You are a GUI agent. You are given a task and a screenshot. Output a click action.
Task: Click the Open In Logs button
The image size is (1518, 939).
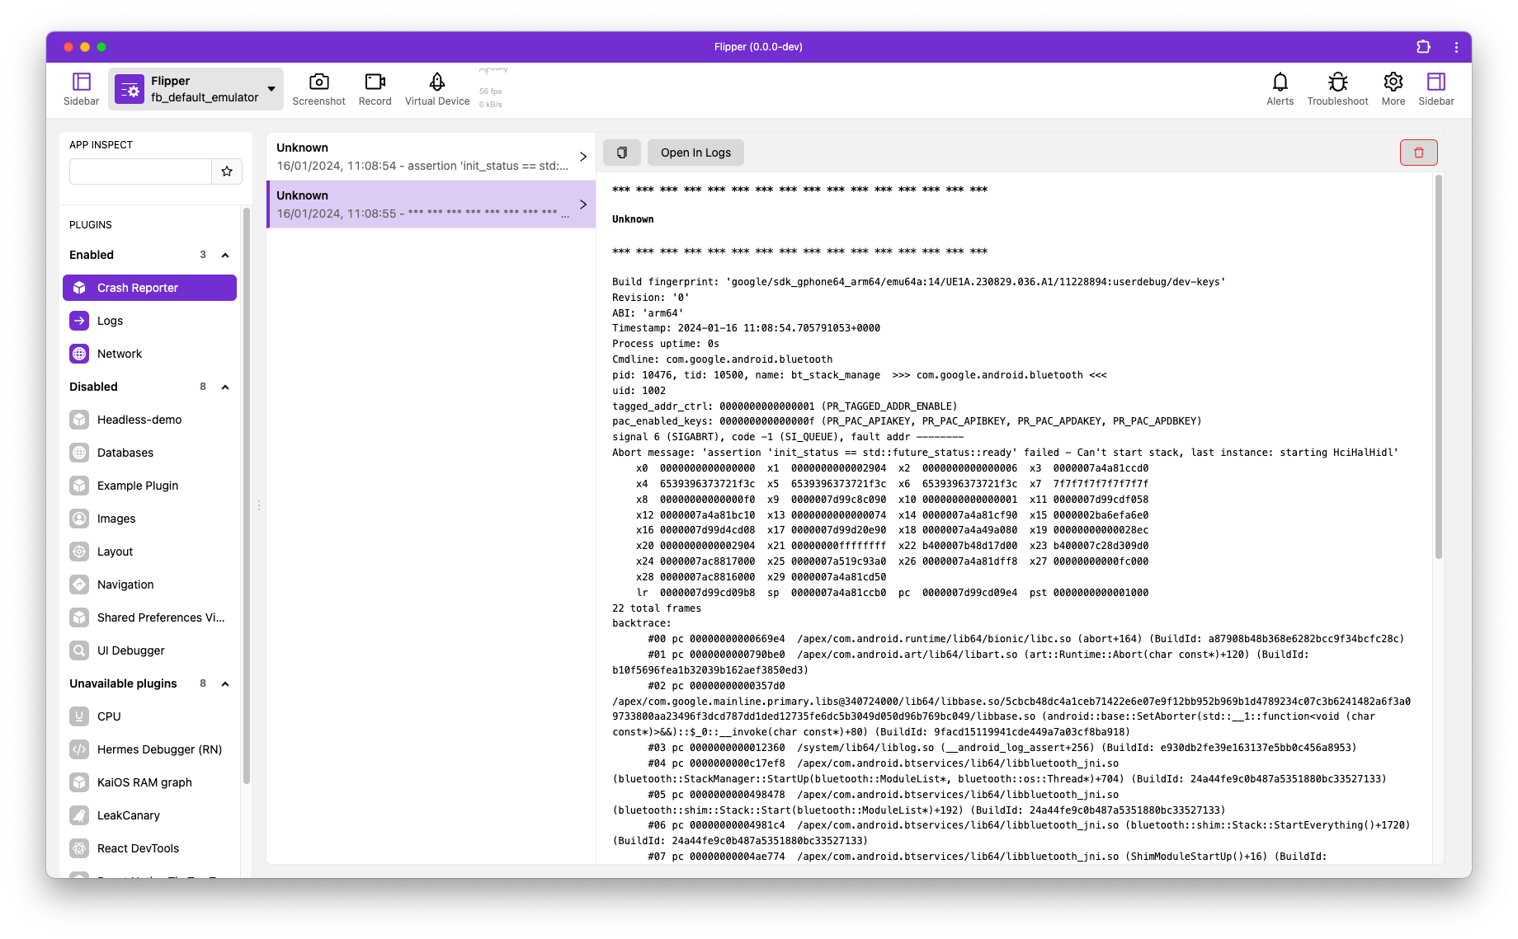coord(695,153)
